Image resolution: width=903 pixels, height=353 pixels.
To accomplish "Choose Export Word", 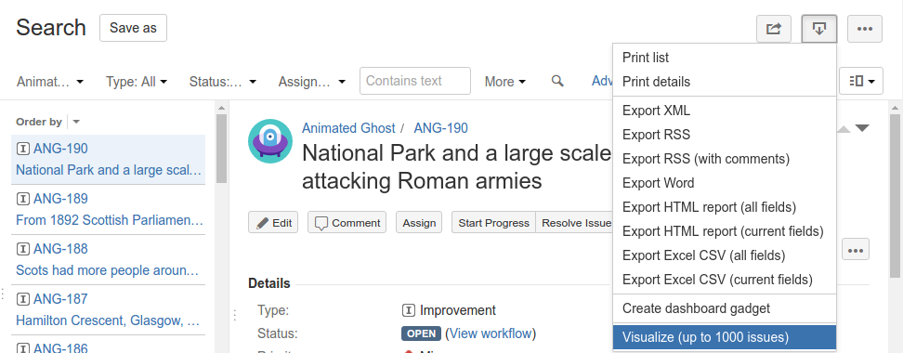I will [725, 183].
